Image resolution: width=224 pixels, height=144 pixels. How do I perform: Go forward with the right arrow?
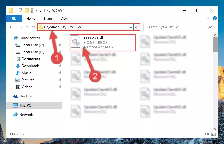pyautogui.click(x=20, y=27)
